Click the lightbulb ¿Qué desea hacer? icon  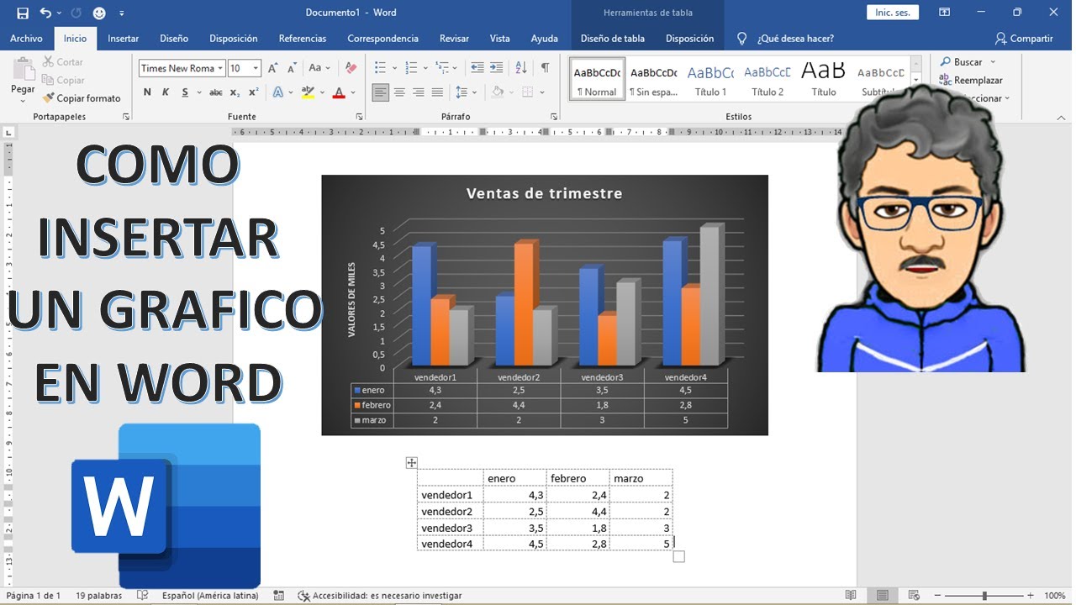[741, 39]
